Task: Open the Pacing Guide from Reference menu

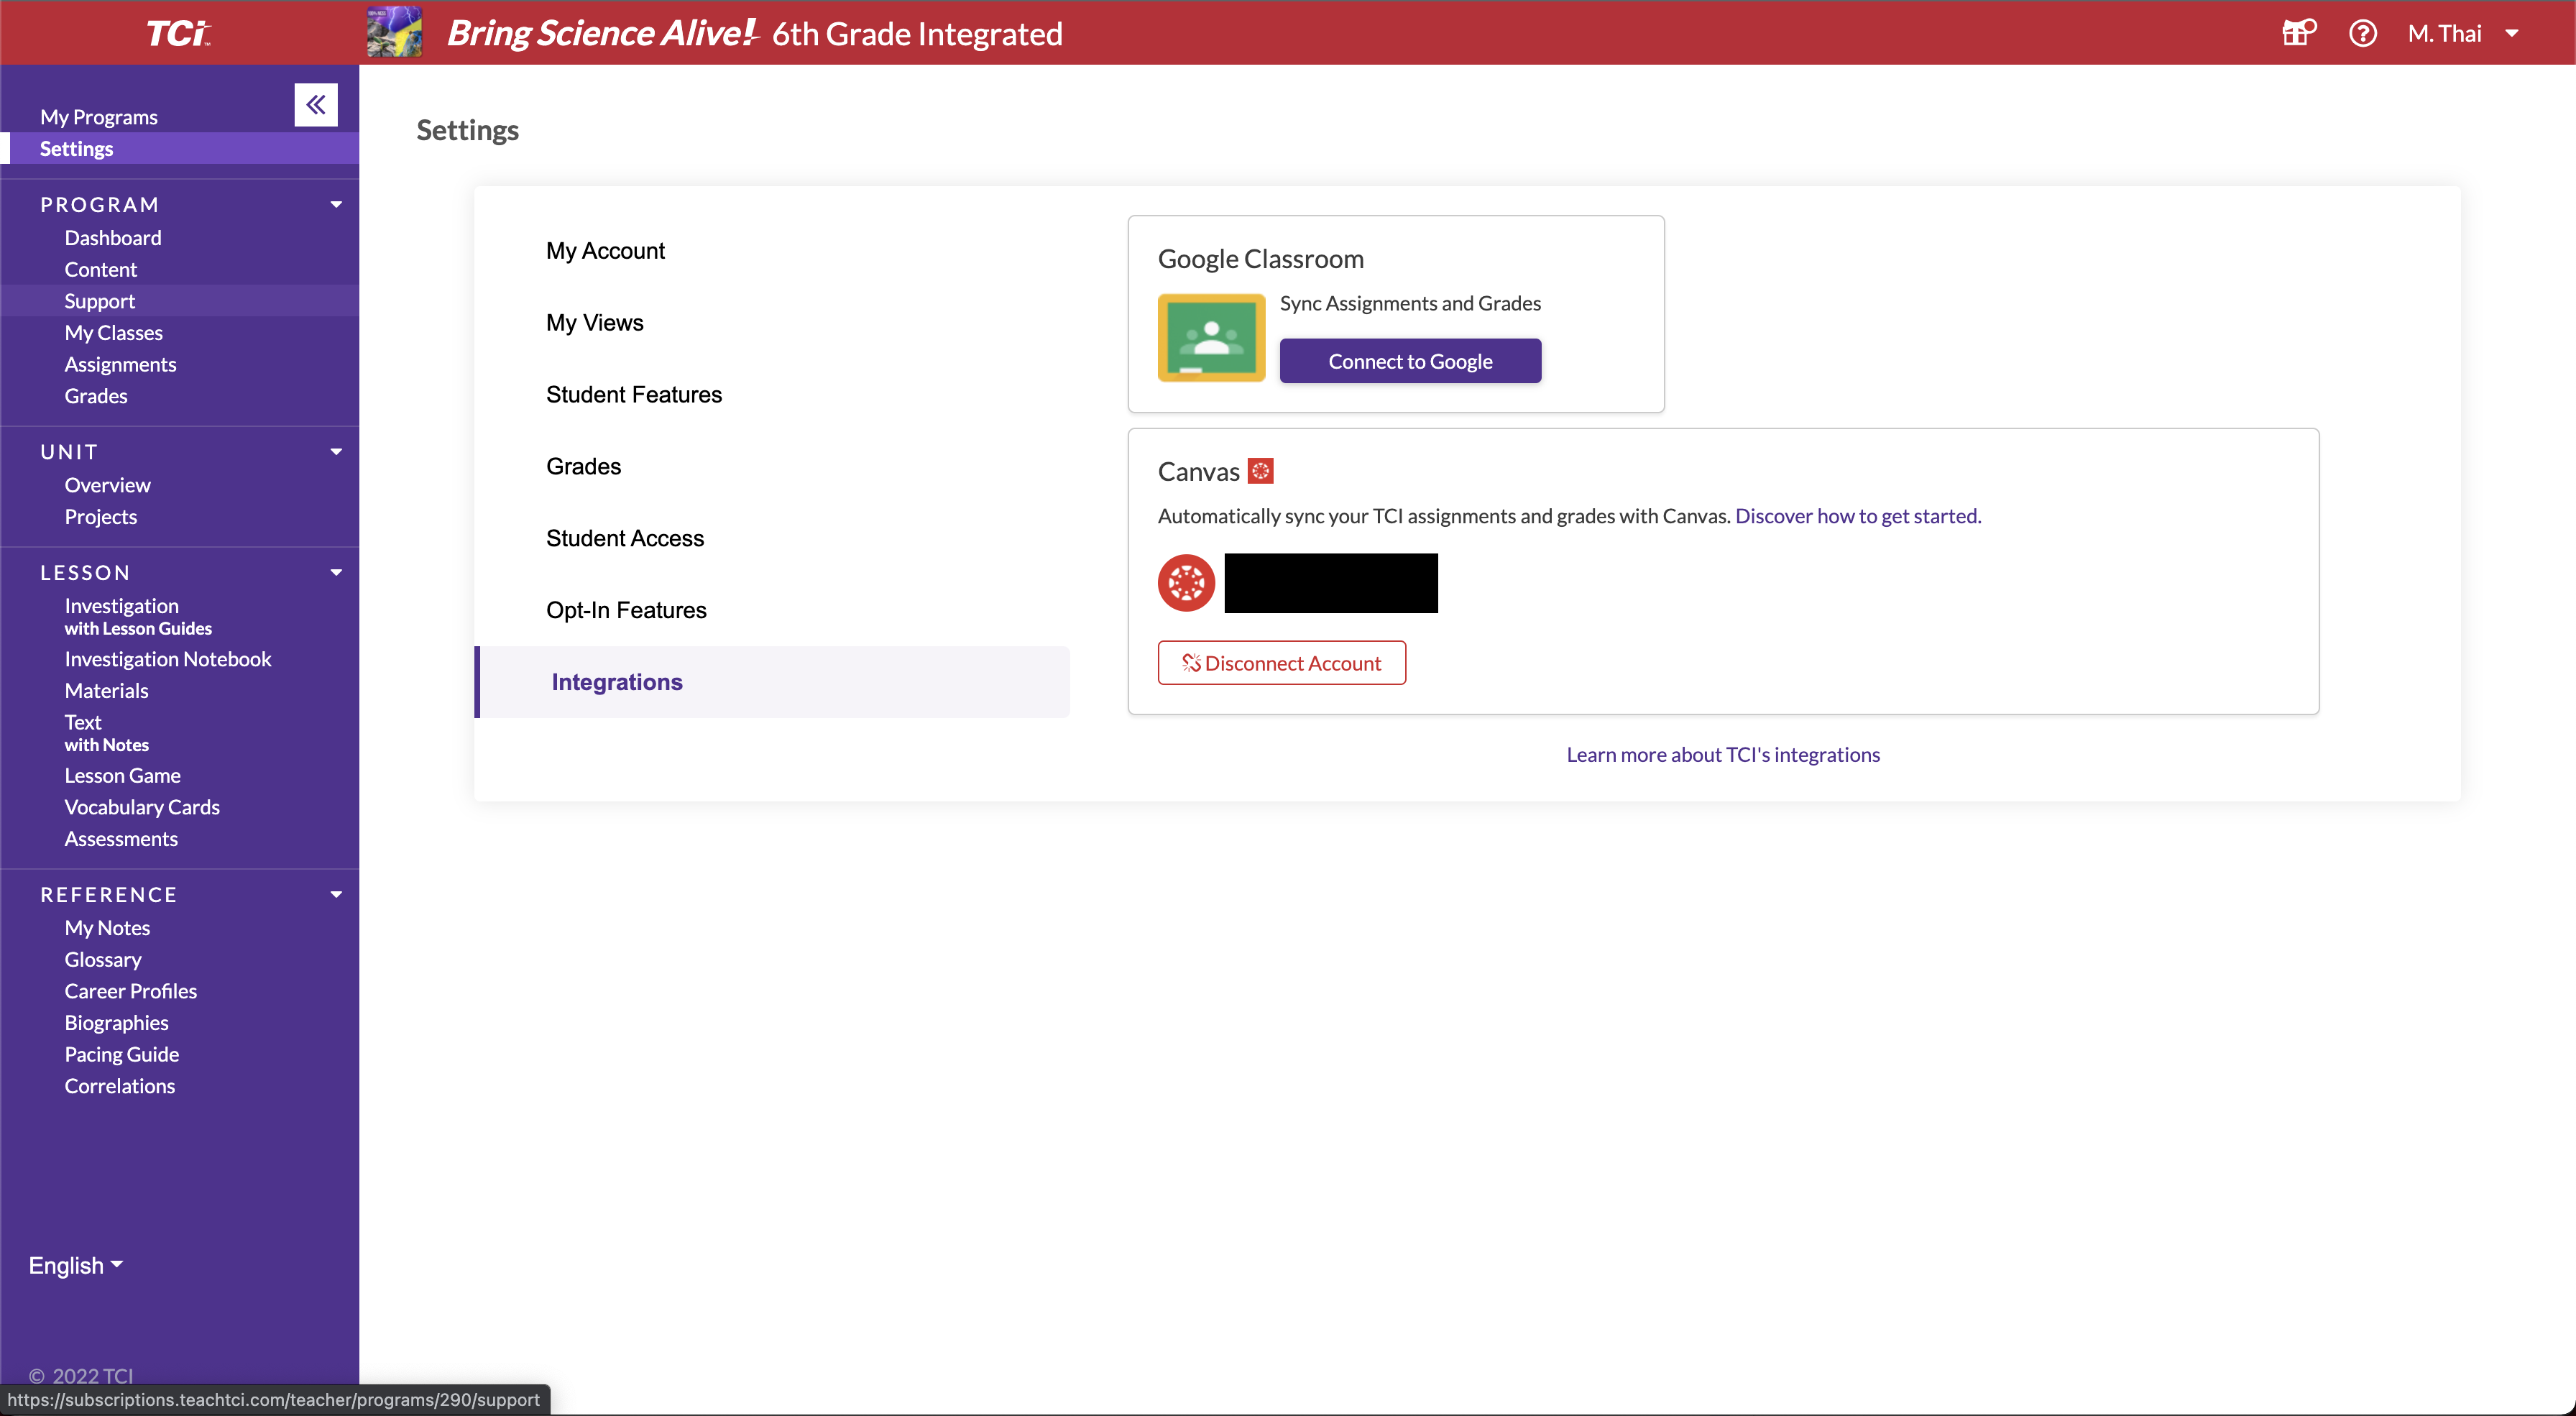Action: tap(121, 1053)
